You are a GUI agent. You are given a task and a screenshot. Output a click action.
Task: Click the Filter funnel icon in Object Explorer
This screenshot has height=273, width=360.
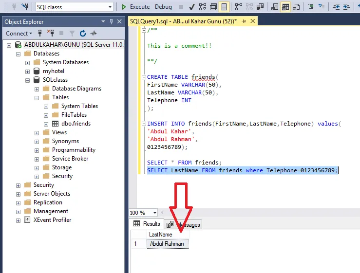pos(72,34)
